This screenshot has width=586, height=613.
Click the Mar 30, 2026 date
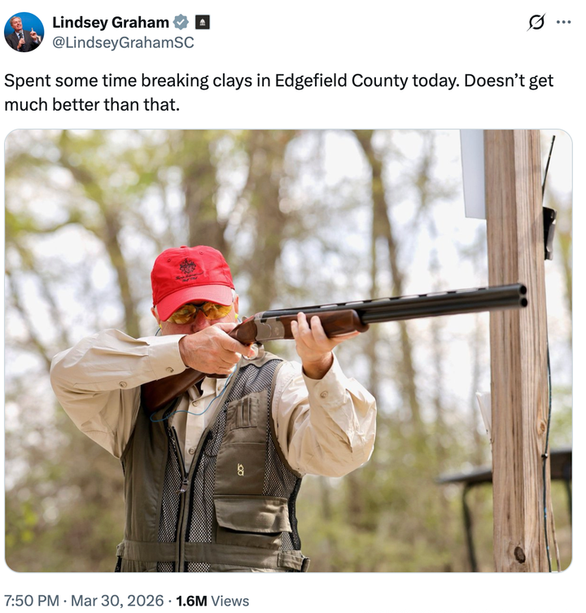coord(119,601)
